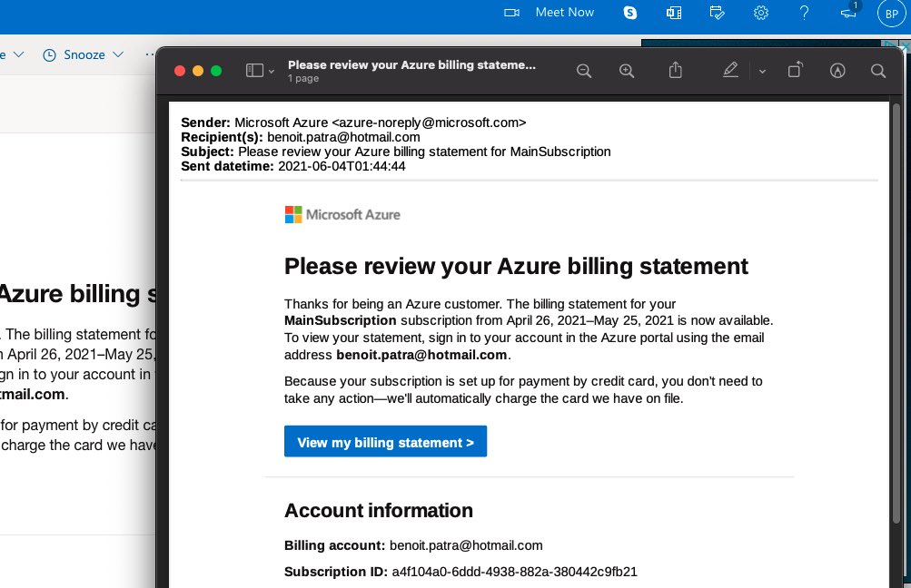This screenshot has height=588, width=911.
Task: Open Outlook Settings gear
Action: [760, 13]
